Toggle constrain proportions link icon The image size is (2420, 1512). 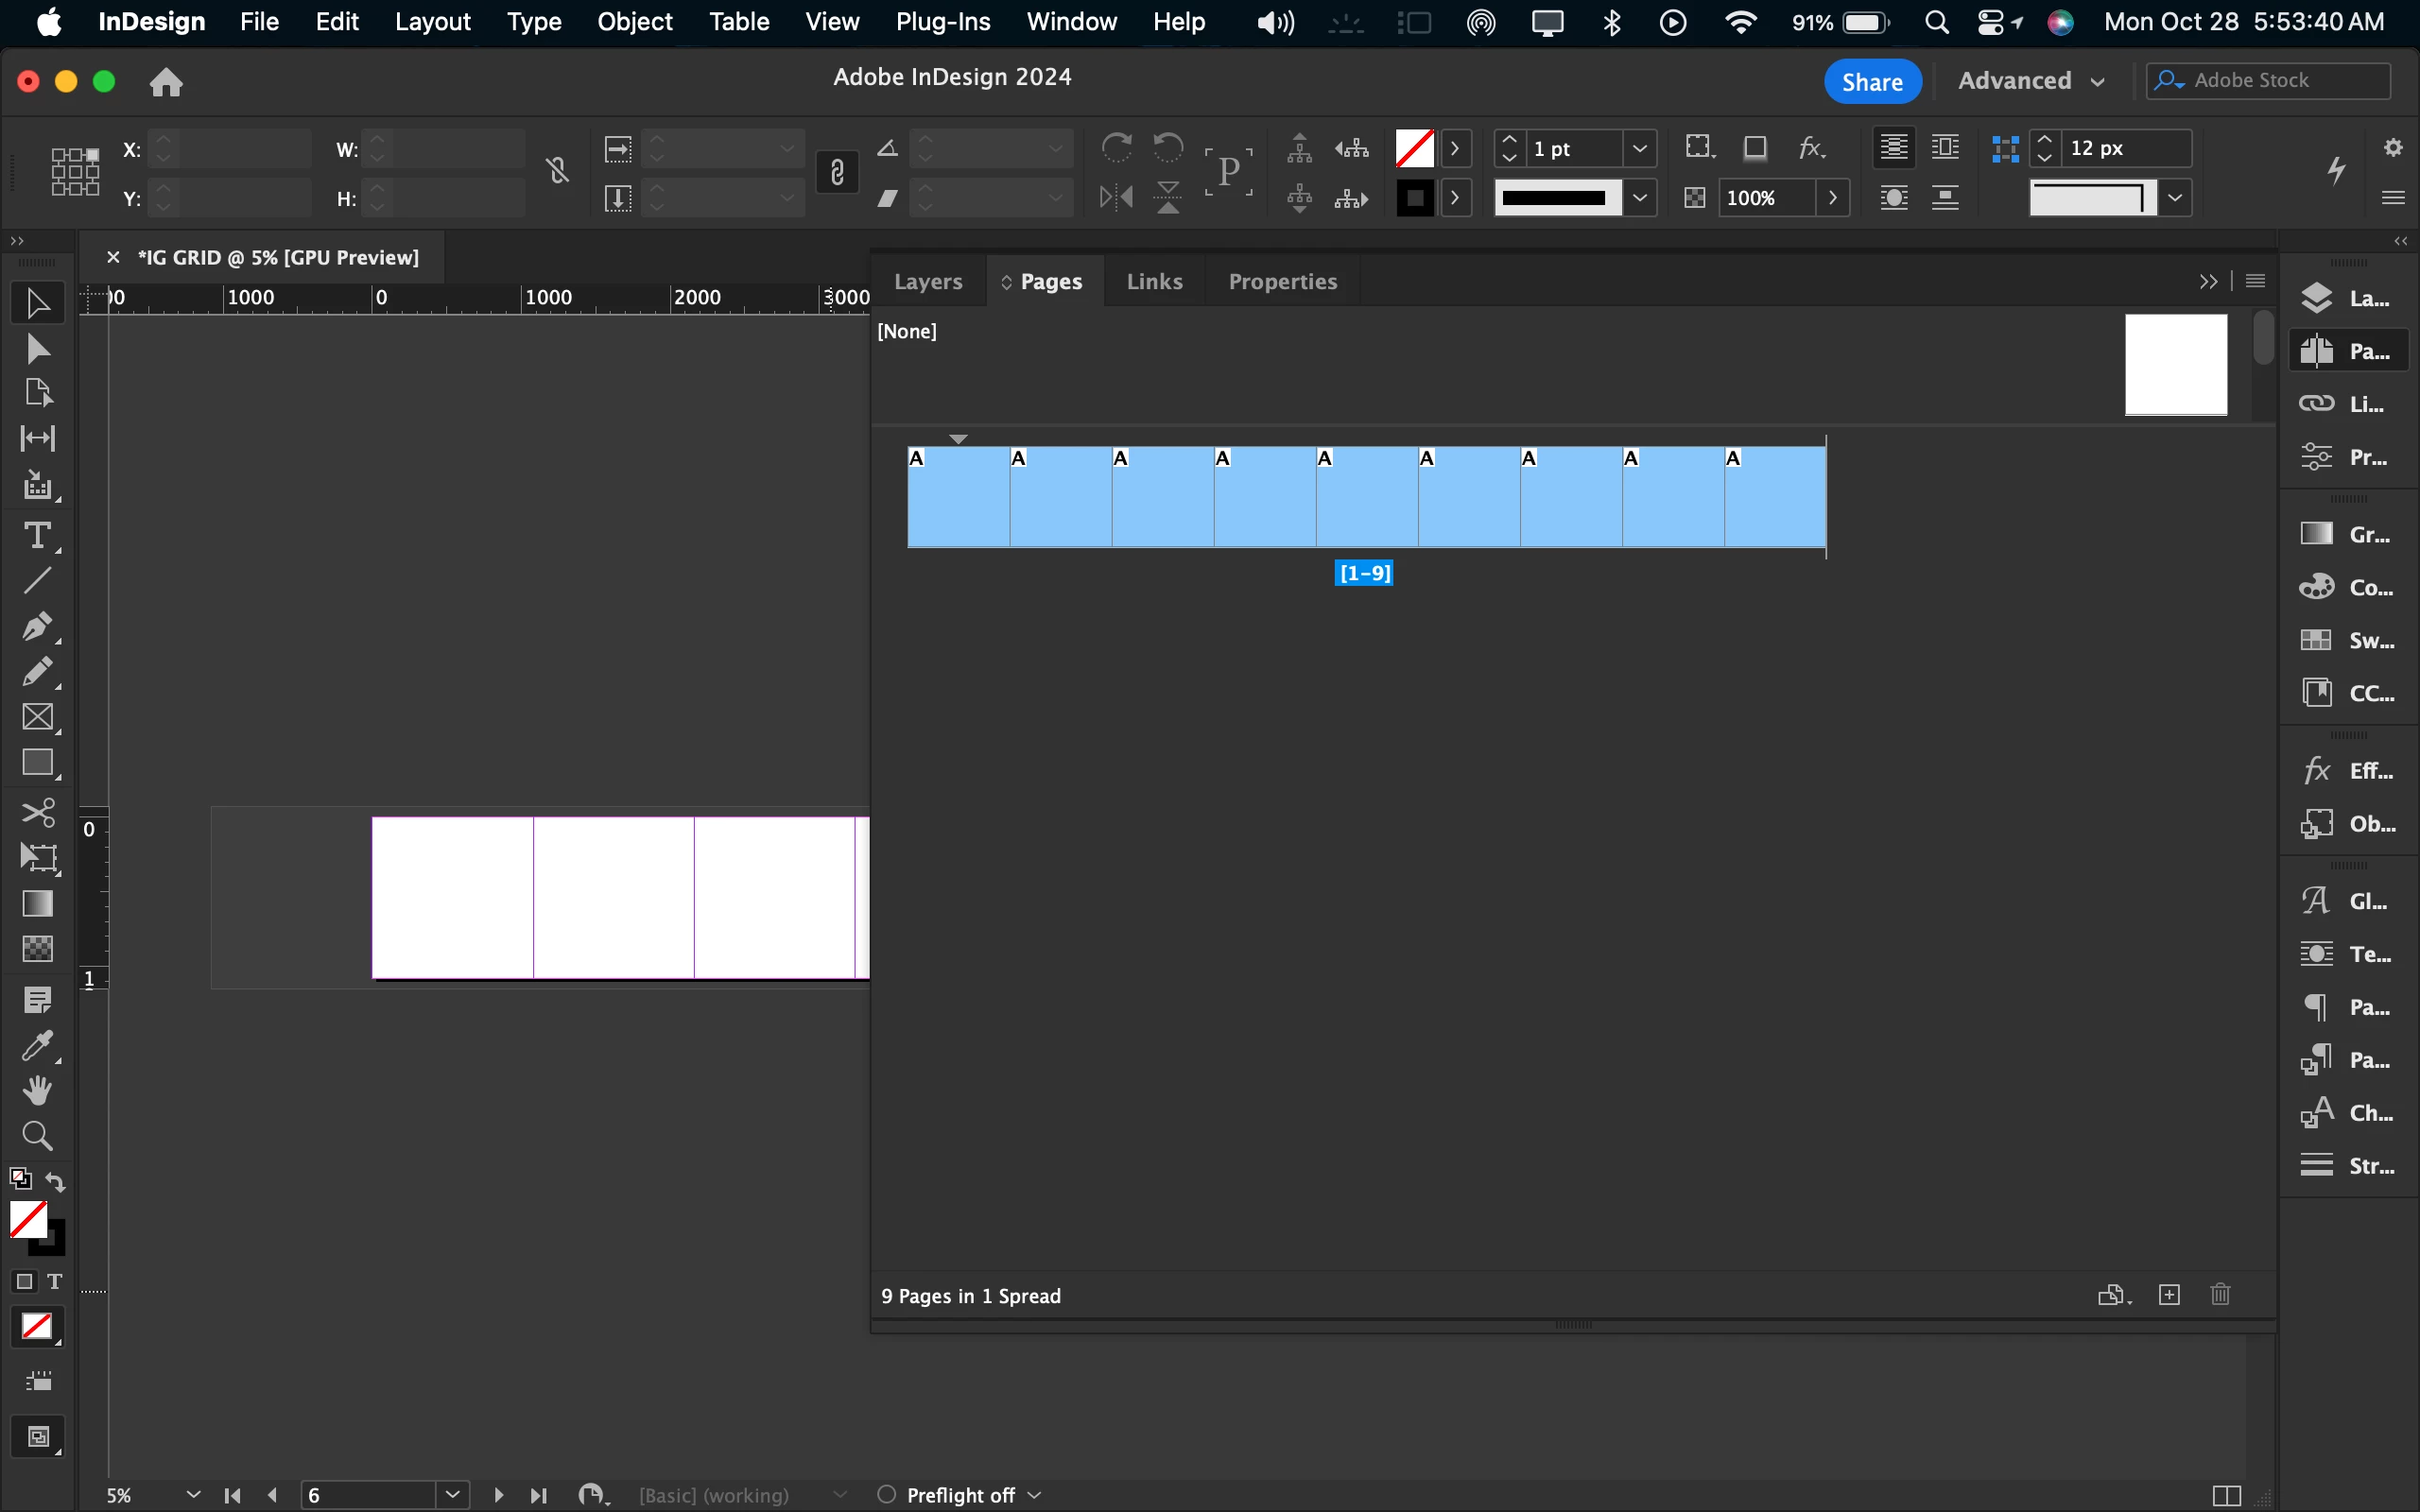pyautogui.click(x=838, y=173)
